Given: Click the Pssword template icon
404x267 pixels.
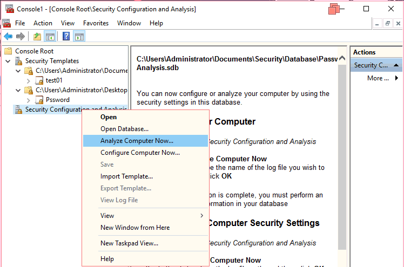Looking at the screenshot, I should coord(39,100).
